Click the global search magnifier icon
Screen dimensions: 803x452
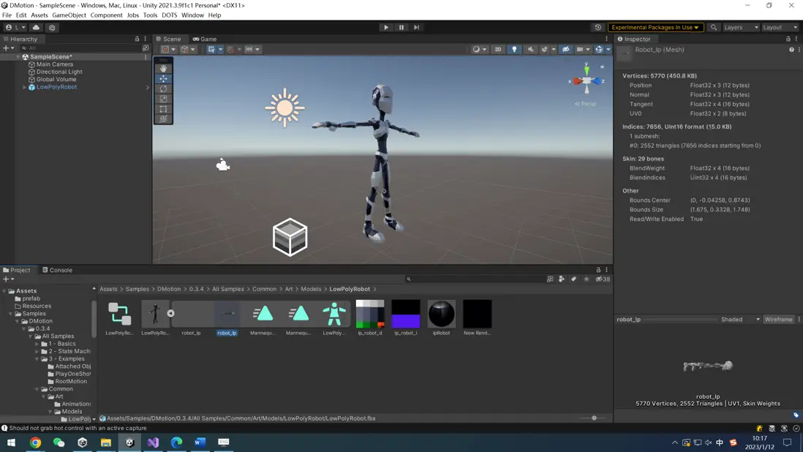pyautogui.click(x=714, y=27)
